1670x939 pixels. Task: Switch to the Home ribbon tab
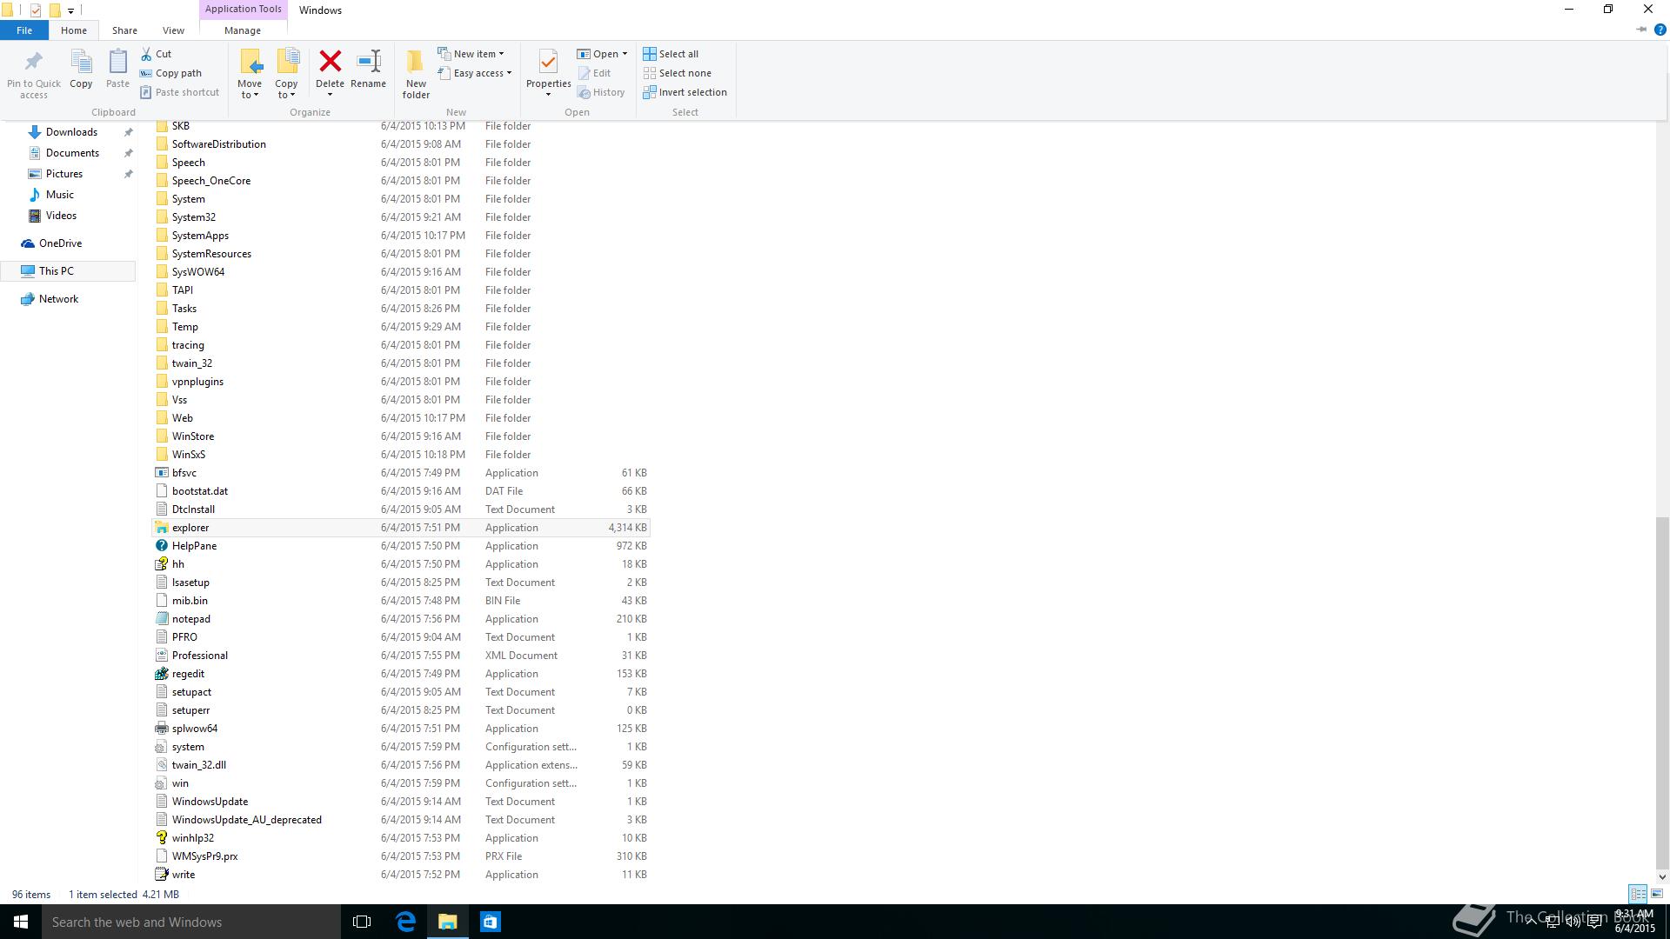point(74,30)
